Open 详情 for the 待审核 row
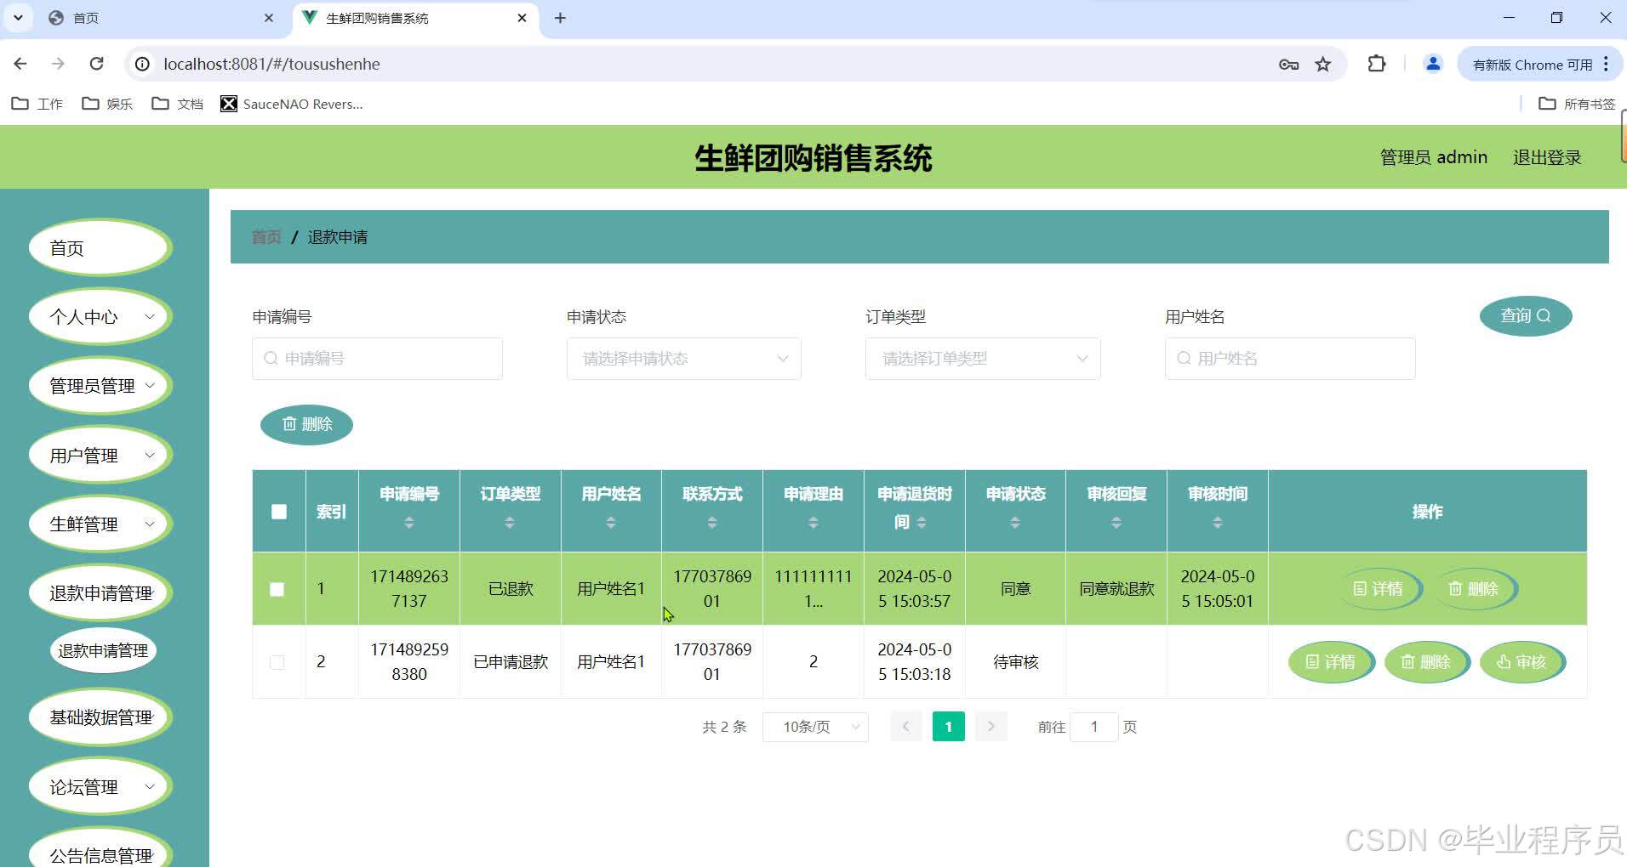 [1331, 662]
